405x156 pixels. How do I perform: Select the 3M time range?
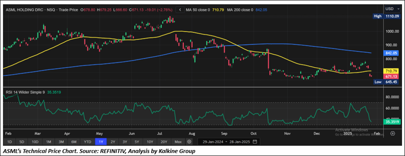pyautogui.click(x=62, y=142)
